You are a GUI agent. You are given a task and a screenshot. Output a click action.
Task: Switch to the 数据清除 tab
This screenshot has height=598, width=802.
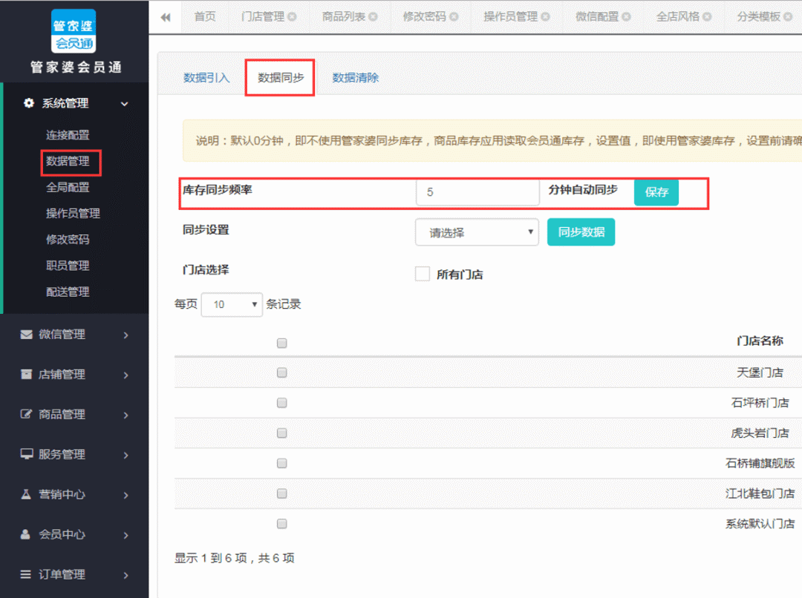355,78
